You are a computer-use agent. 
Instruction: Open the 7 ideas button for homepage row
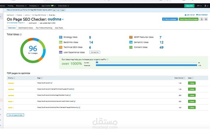[192, 83]
